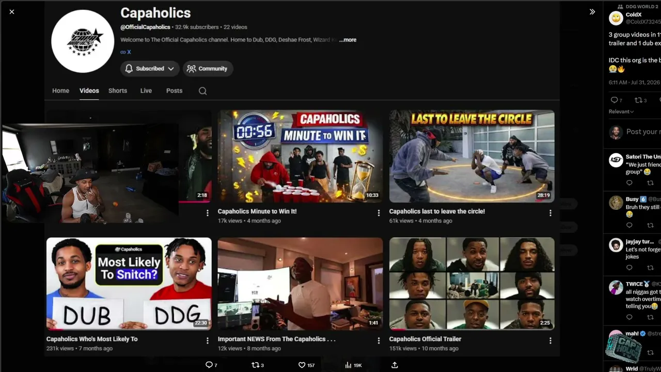Search the channel with magnifier icon

pyautogui.click(x=202, y=91)
